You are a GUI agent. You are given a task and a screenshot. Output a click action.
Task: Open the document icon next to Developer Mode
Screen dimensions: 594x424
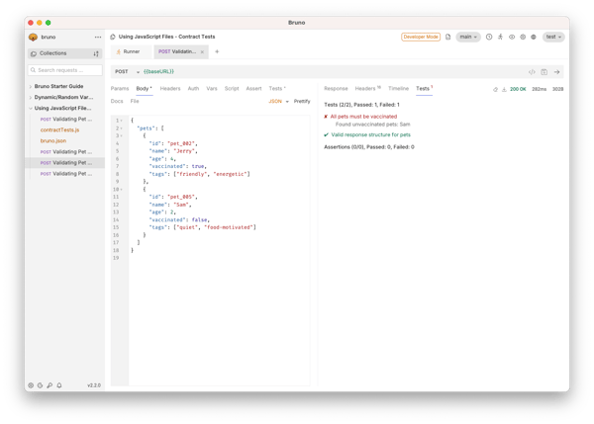coord(447,37)
